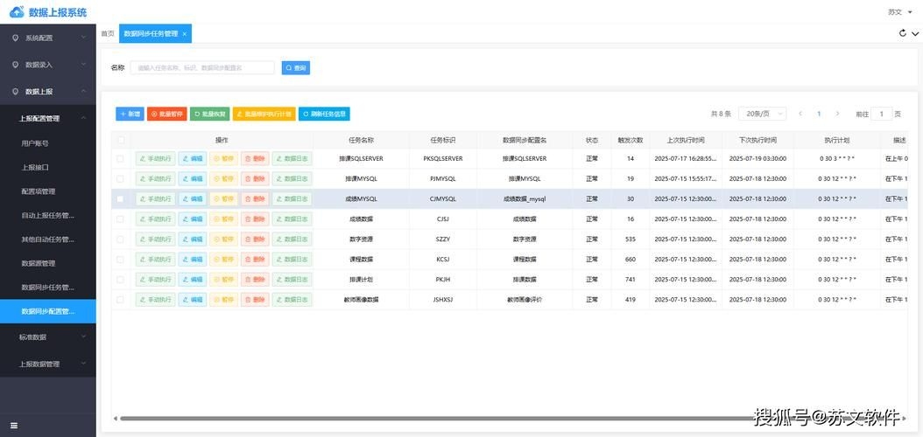The width and height of the screenshot is (923, 437).
Task: Click the hamburger menu icon at sidebar bottom
Action: tap(14, 426)
